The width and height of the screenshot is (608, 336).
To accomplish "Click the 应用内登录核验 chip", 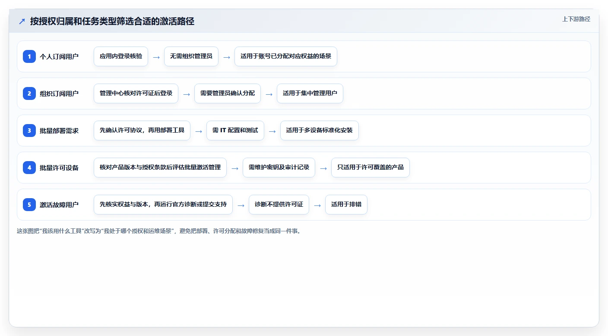I will [x=121, y=56].
